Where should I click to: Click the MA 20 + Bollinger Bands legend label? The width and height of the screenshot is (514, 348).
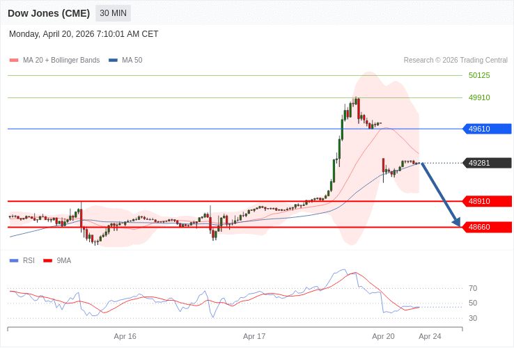coord(61,61)
